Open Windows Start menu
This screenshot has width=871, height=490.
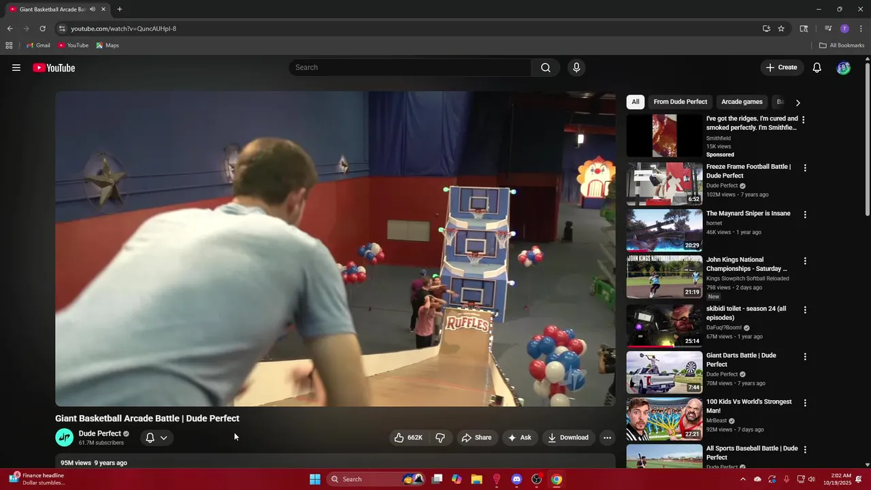pos(315,479)
